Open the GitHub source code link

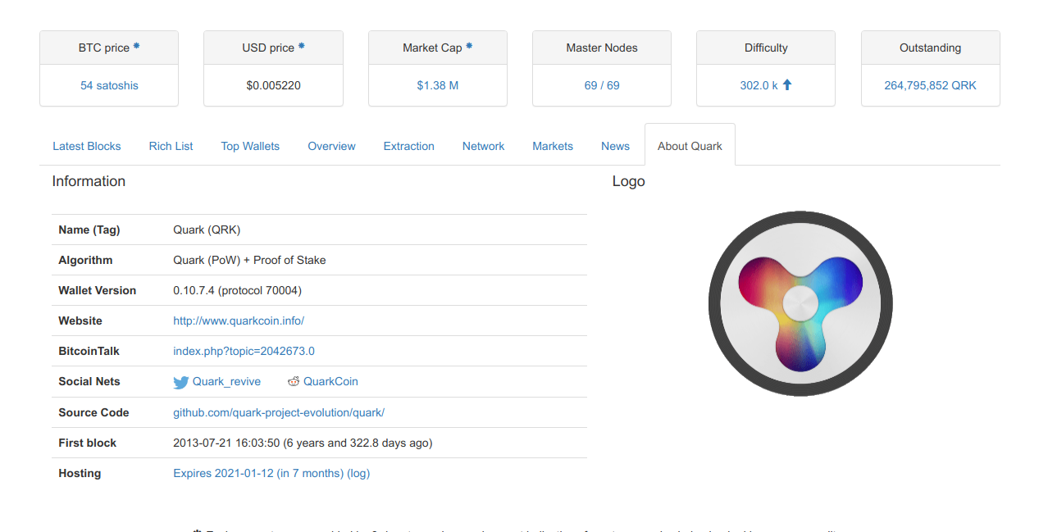(x=278, y=412)
